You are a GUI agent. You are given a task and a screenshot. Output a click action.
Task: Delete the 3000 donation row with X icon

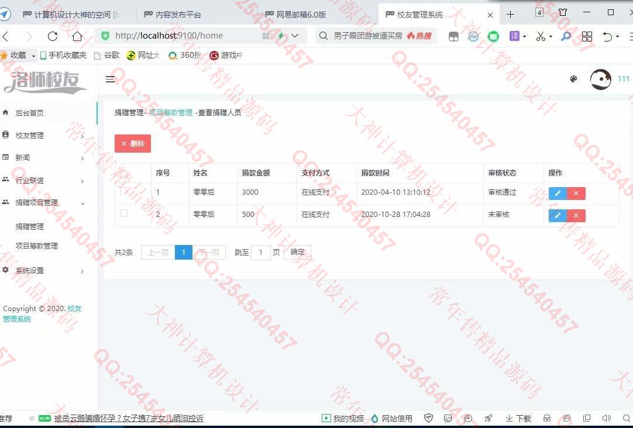(x=576, y=193)
